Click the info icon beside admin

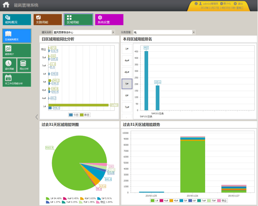pos(196,3)
